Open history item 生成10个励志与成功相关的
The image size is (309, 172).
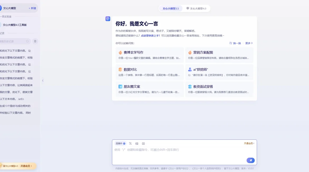[15, 106]
